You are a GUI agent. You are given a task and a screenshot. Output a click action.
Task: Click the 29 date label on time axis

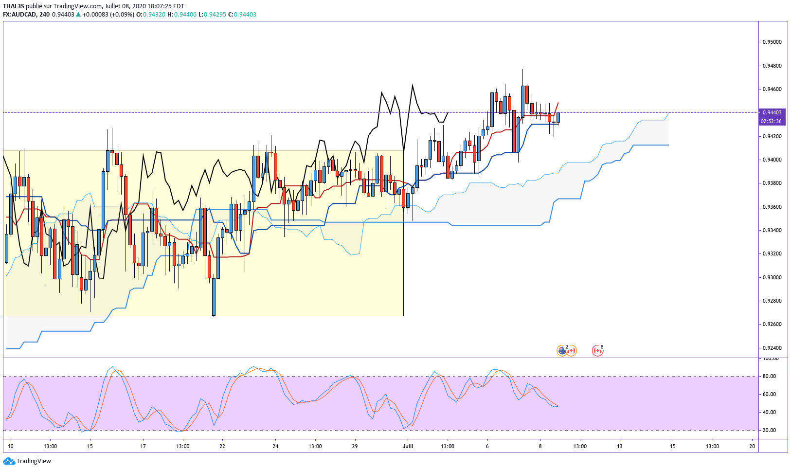pos(355,446)
